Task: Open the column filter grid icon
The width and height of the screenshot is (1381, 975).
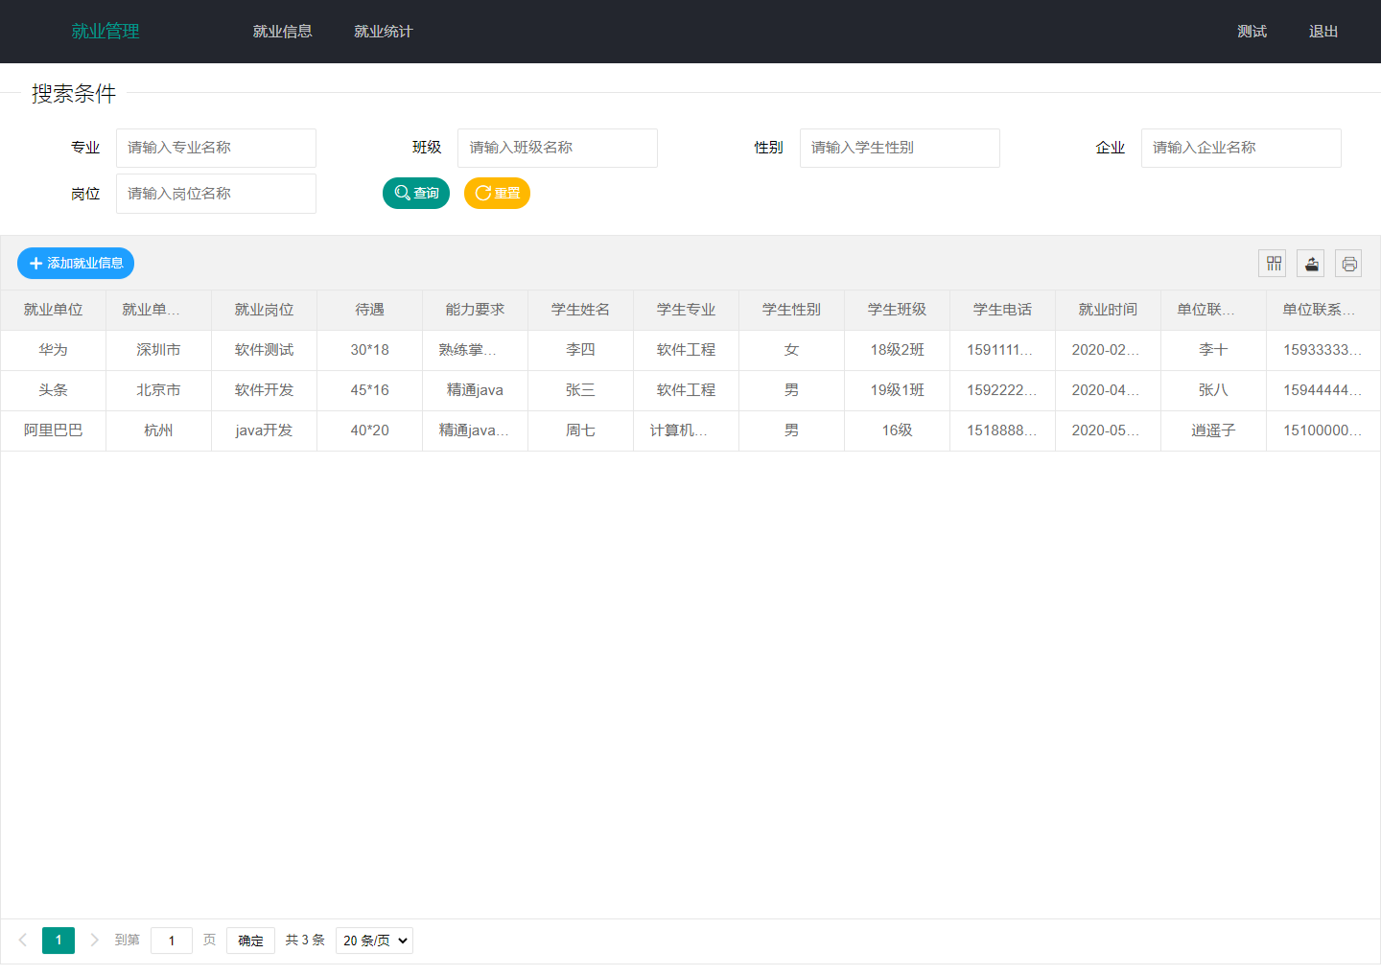Action: (x=1273, y=264)
